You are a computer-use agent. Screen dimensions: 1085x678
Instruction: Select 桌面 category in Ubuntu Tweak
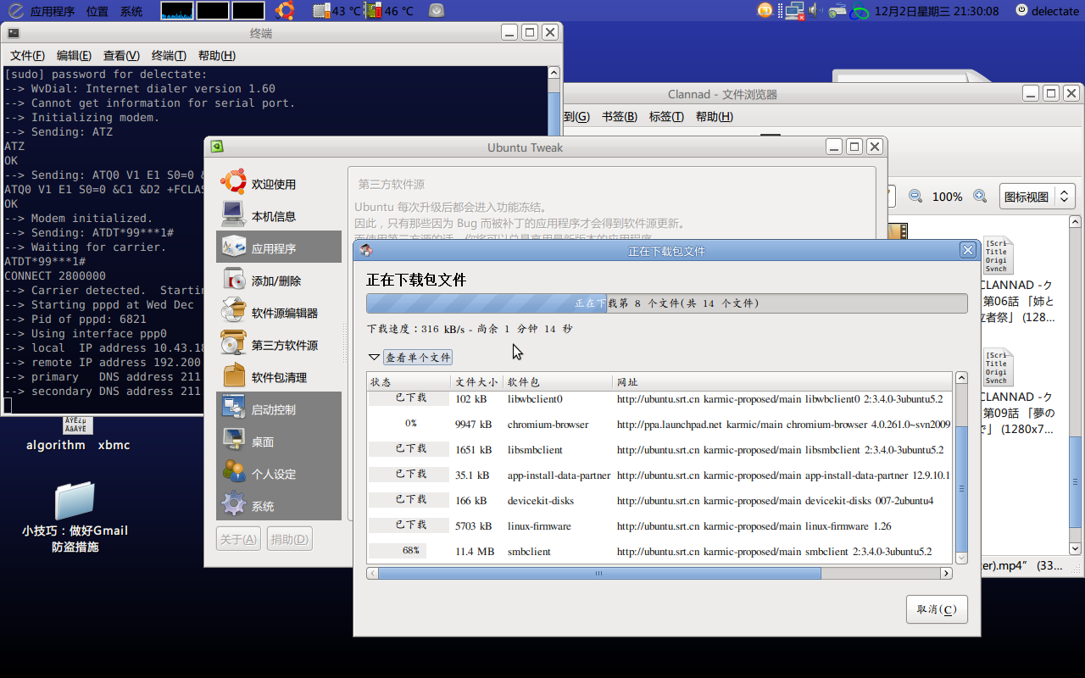[x=279, y=442]
